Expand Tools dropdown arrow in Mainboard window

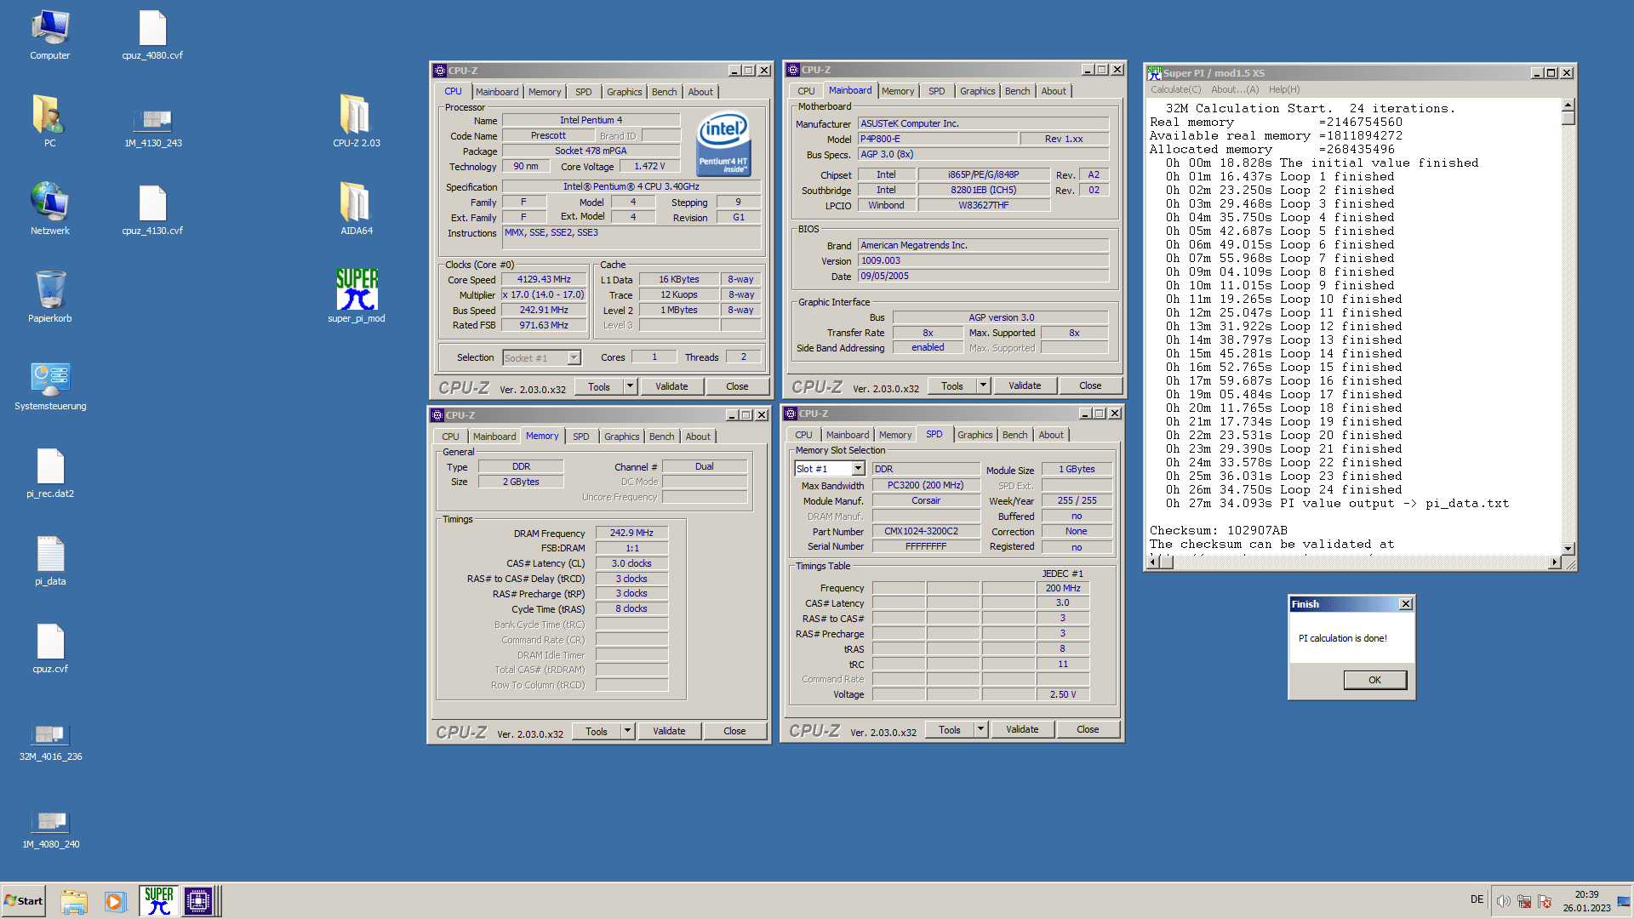pos(983,385)
